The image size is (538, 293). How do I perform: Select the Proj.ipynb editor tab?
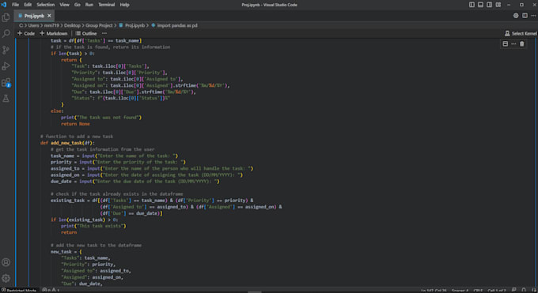[x=34, y=16]
